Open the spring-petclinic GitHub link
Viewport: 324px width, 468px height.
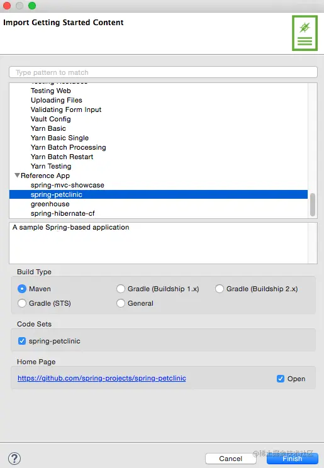tap(101, 378)
